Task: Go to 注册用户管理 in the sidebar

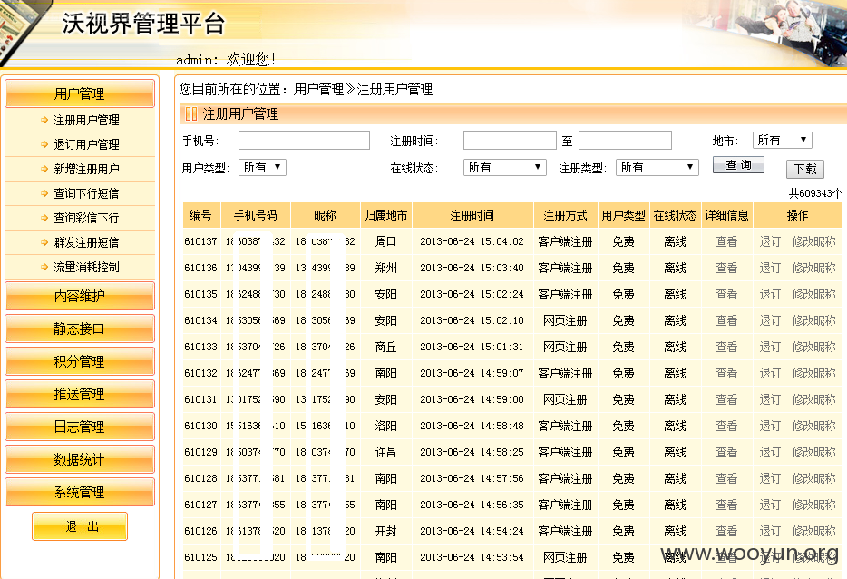Action: pyautogui.click(x=86, y=120)
